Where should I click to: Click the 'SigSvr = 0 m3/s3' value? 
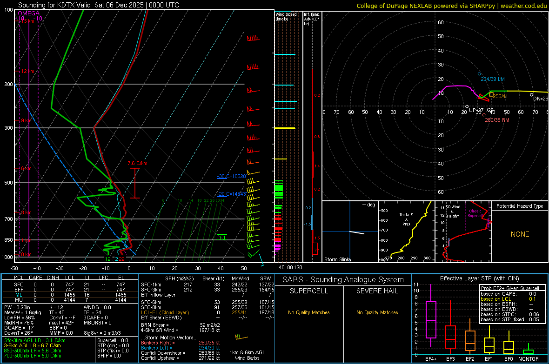click(102, 333)
